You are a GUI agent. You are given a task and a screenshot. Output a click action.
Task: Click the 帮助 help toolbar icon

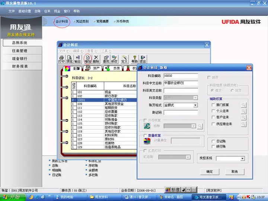134,59
